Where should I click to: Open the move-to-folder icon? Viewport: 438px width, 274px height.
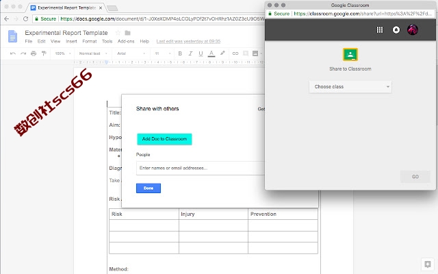pos(128,33)
